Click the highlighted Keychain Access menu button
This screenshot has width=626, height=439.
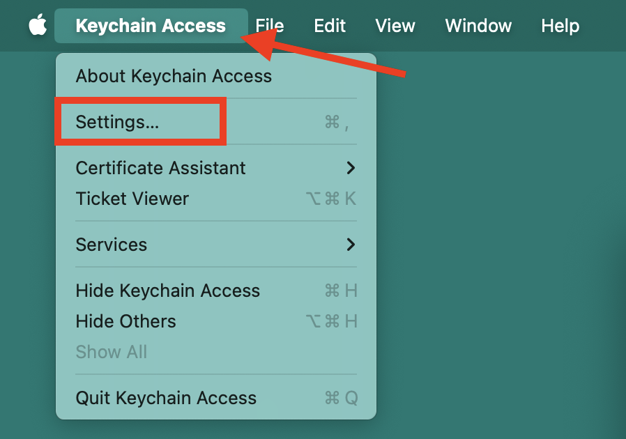150,26
